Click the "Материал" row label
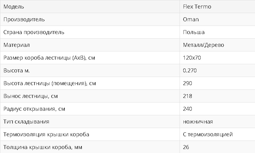Screen dimensions: 255x153 pyautogui.click(x=16, y=45)
